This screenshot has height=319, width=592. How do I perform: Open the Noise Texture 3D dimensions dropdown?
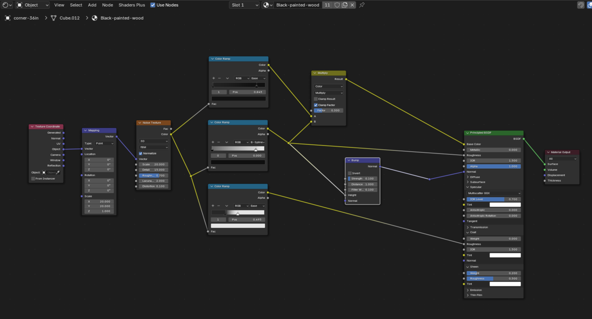pyautogui.click(x=154, y=141)
